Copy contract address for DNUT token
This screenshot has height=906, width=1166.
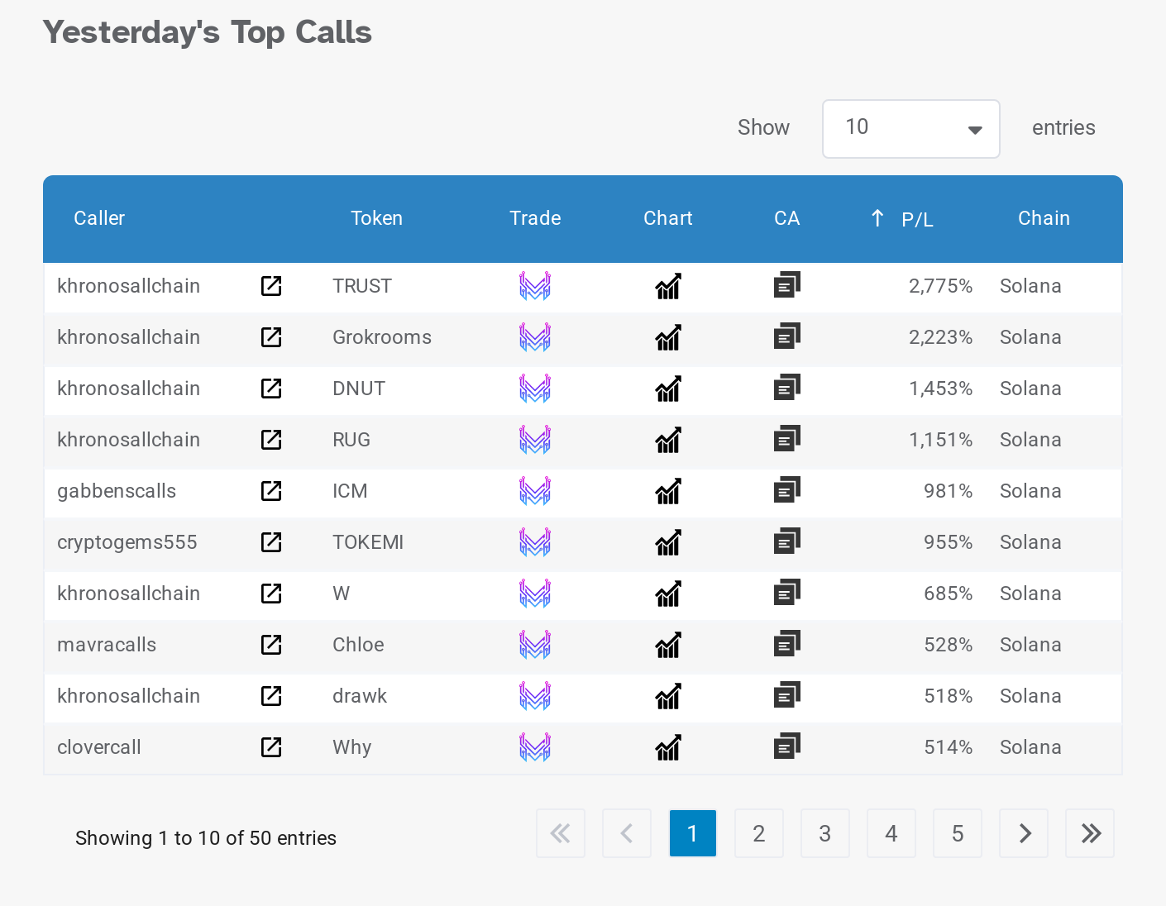786,389
